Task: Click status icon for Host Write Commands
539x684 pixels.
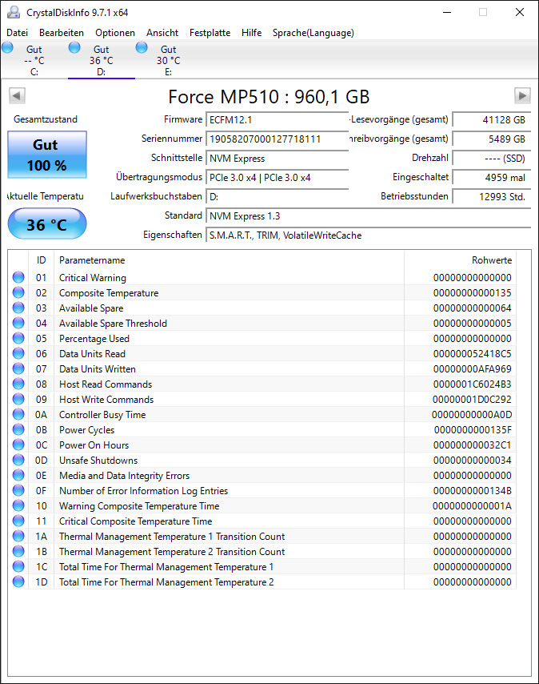Action: (x=18, y=399)
